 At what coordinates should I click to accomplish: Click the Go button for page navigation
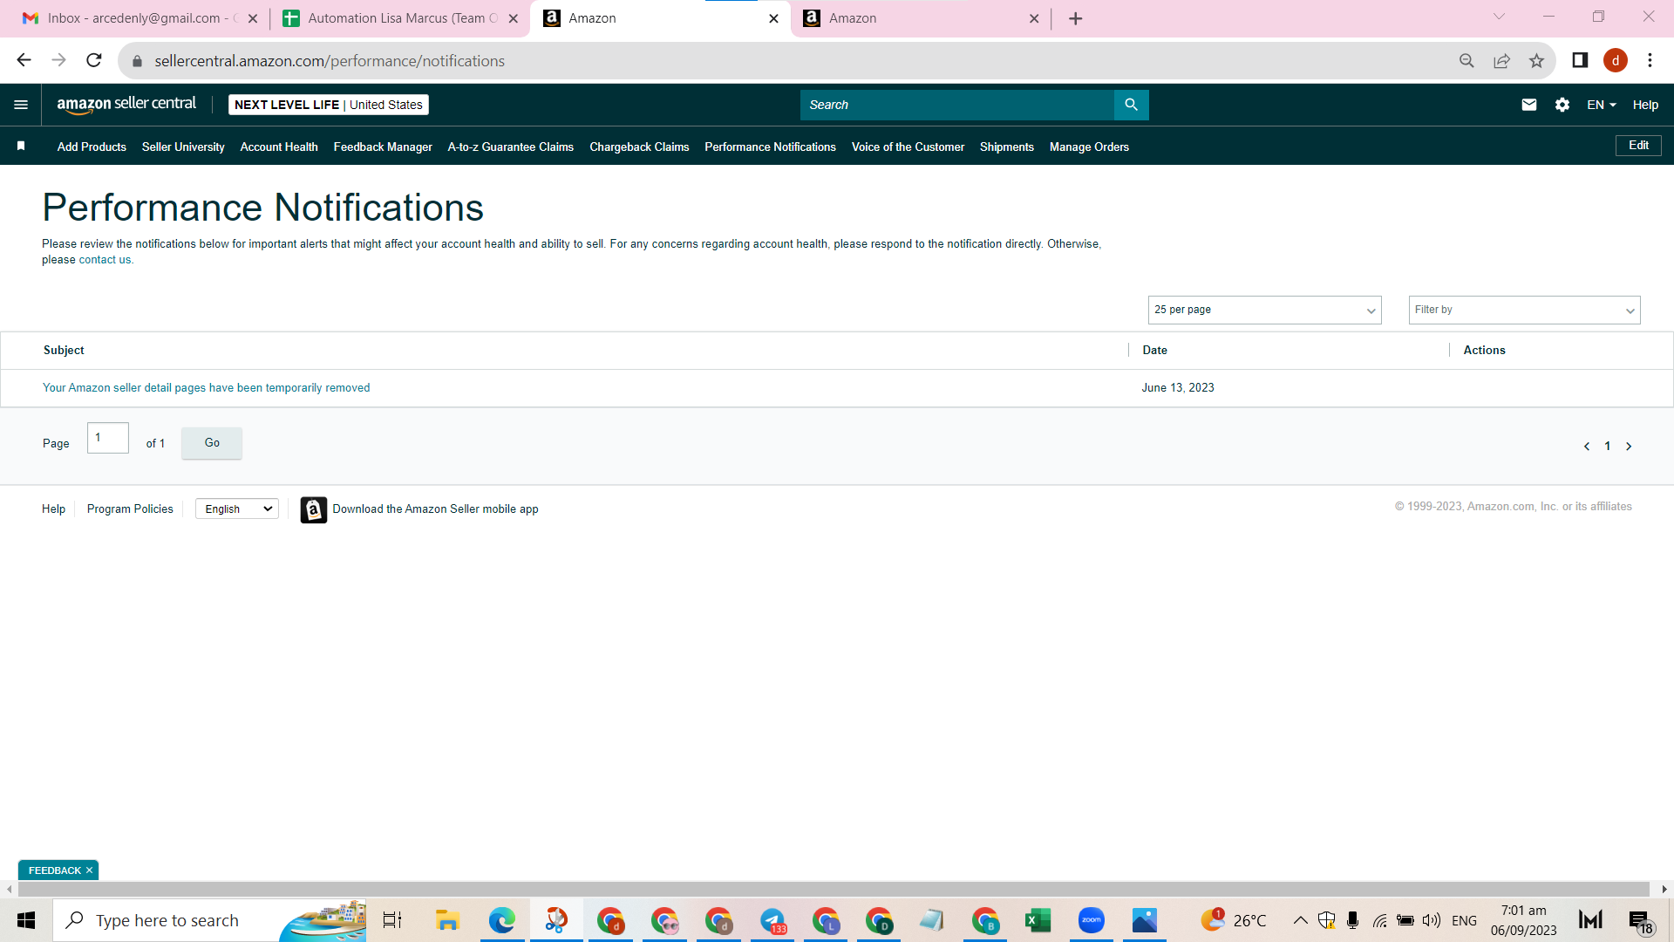click(212, 443)
